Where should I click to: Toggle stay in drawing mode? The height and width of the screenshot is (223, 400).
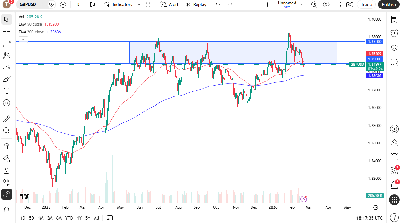(x=6, y=158)
